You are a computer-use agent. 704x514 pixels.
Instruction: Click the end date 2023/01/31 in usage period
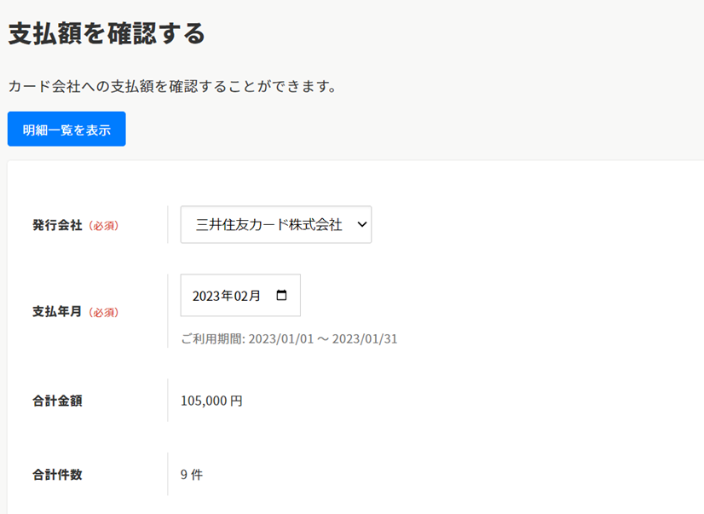(364, 339)
